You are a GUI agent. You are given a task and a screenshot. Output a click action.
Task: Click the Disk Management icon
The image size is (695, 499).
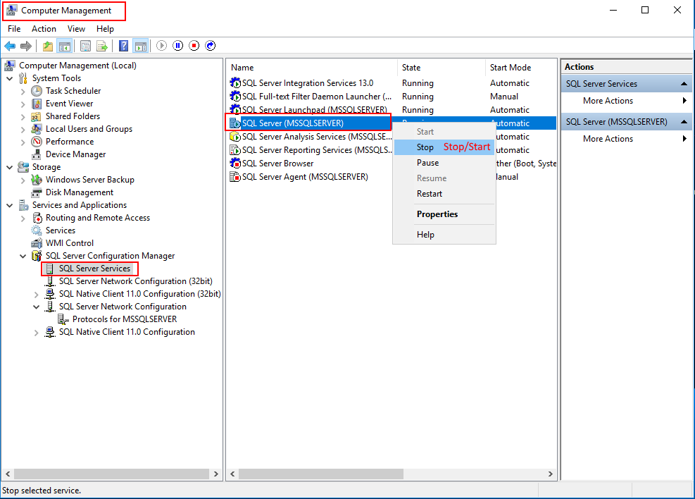click(x=37, y=192)
